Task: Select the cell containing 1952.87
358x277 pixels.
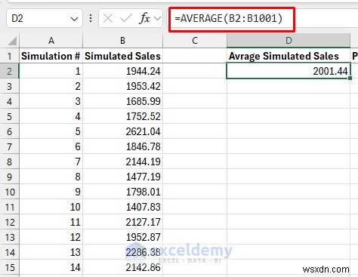Action: (122, 237)
